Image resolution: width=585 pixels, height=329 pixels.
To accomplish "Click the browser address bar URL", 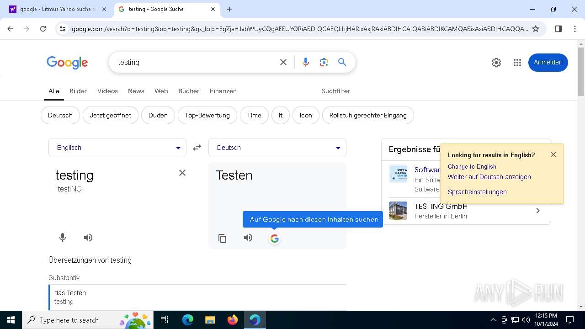I will (x=299, y=29).
